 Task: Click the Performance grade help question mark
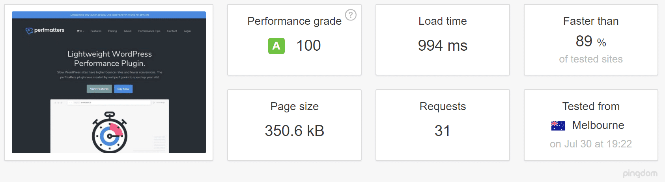click(351, 15)
